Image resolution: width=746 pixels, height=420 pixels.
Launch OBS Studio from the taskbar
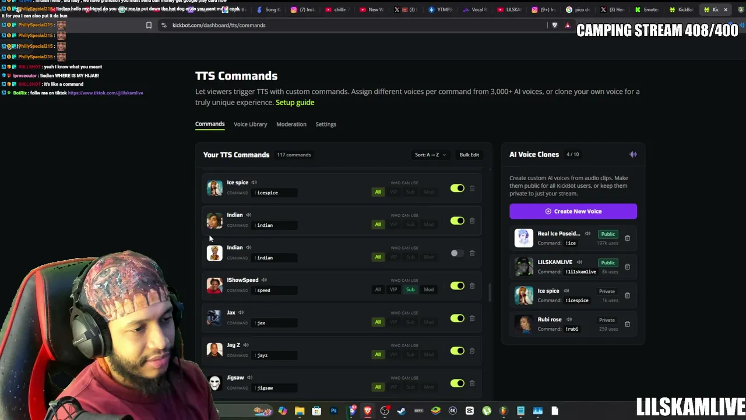[385, 411]
